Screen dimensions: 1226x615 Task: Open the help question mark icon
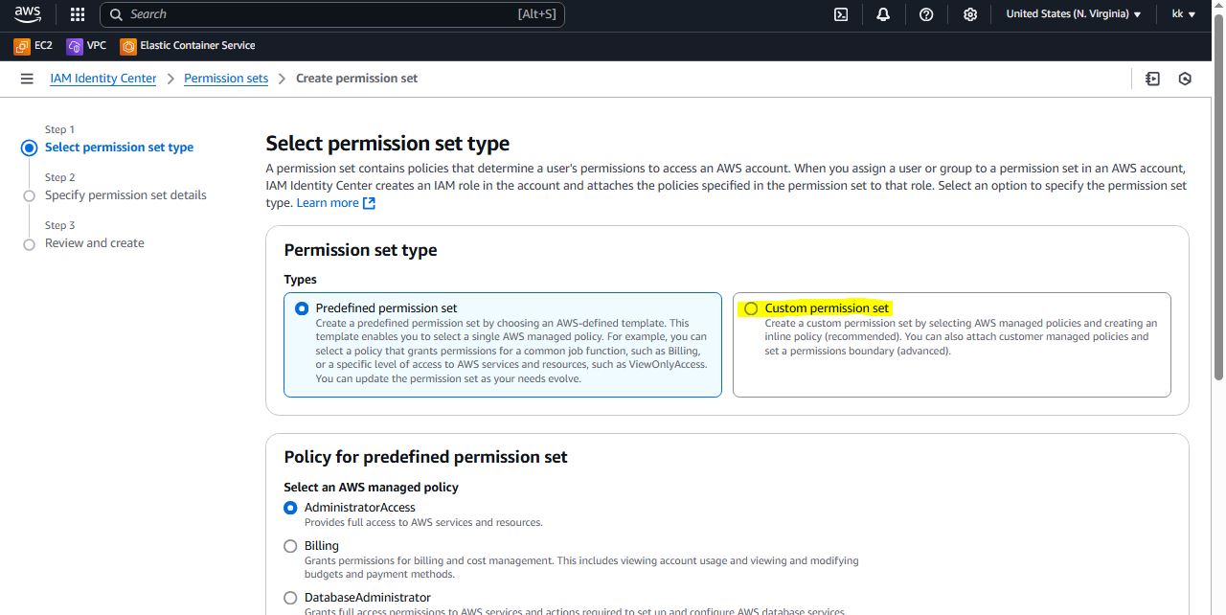(x=926, y=14)
